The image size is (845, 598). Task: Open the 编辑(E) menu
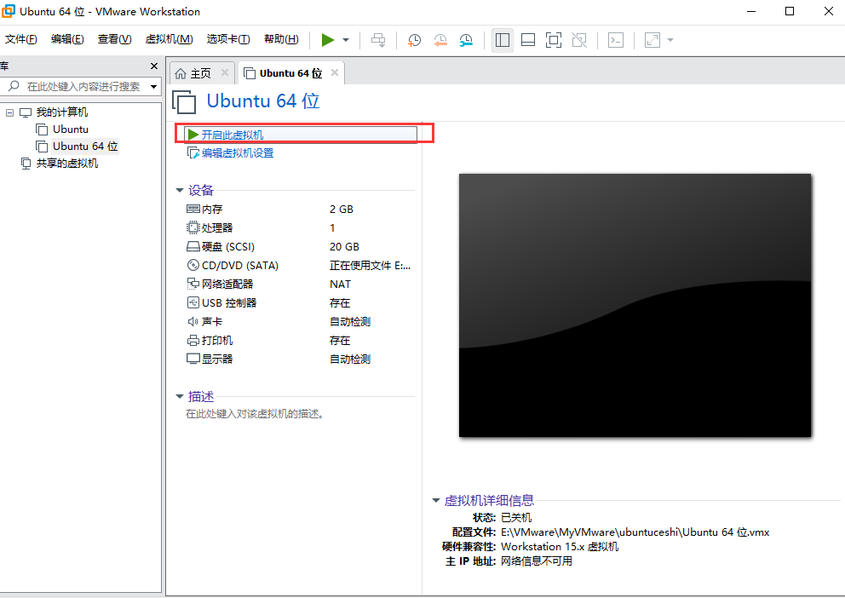click(67, 39)
